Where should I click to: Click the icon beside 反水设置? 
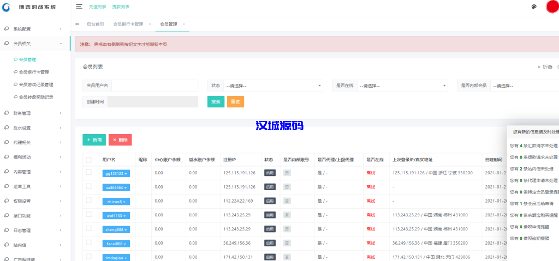coord(7,128)
